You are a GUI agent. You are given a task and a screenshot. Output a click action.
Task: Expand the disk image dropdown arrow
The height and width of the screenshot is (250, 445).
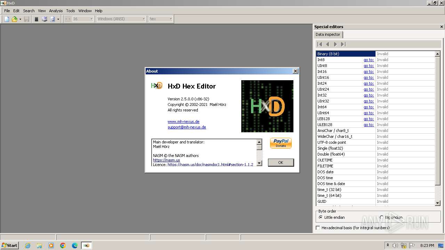pos(58,19)
